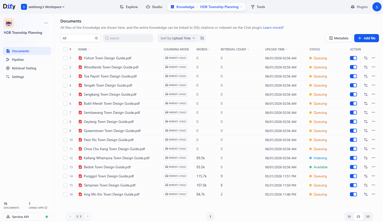Open the Sort by Upload Time dropdown

tap(178, 38)
